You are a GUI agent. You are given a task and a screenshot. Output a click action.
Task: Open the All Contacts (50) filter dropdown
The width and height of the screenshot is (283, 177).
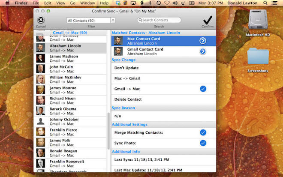(91, 21)
